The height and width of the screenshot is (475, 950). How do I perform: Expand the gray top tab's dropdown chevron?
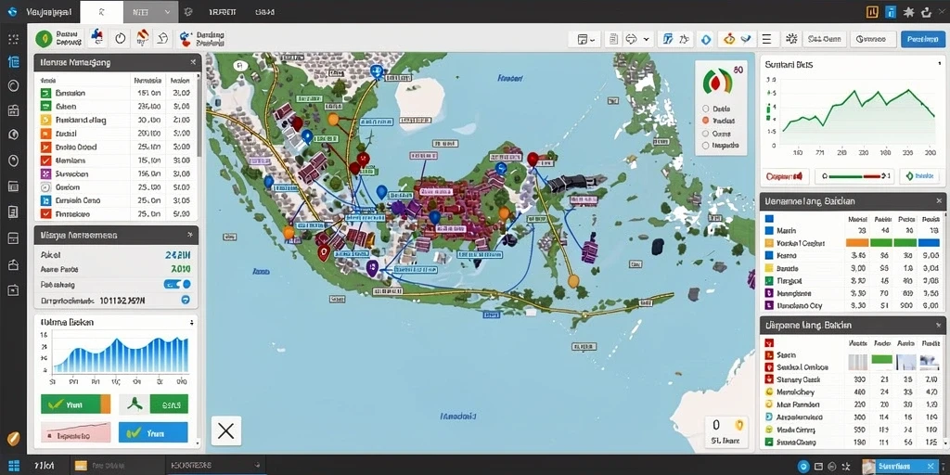[166, 11]
